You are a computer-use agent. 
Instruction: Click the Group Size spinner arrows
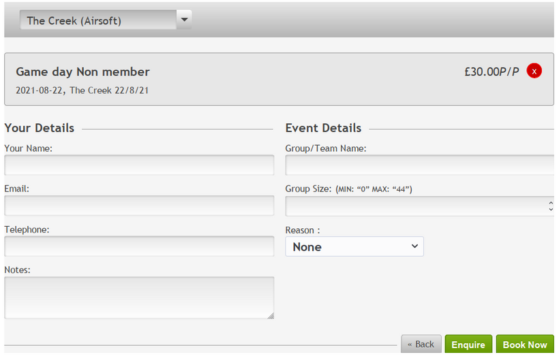click(550, 206)
